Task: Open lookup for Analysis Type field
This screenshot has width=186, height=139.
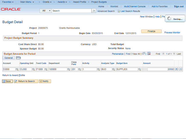Action: (114, 69)
